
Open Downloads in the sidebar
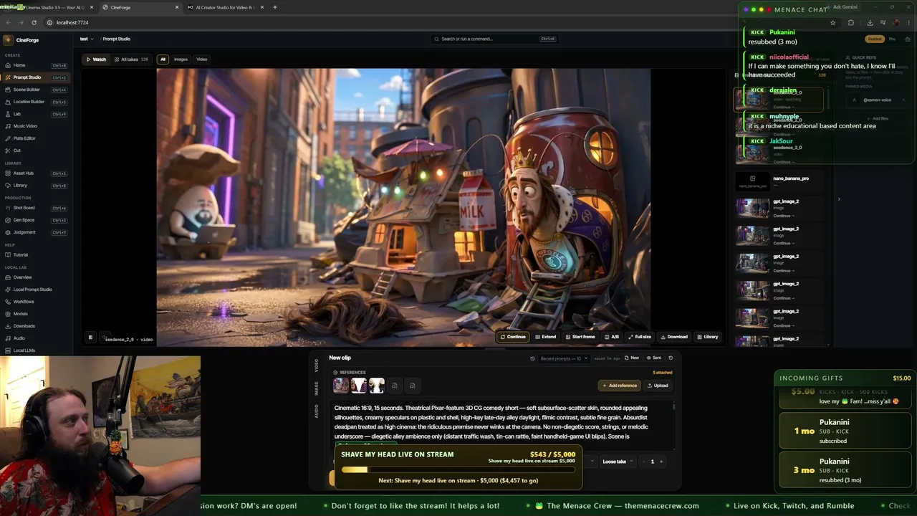coord(36,326)
